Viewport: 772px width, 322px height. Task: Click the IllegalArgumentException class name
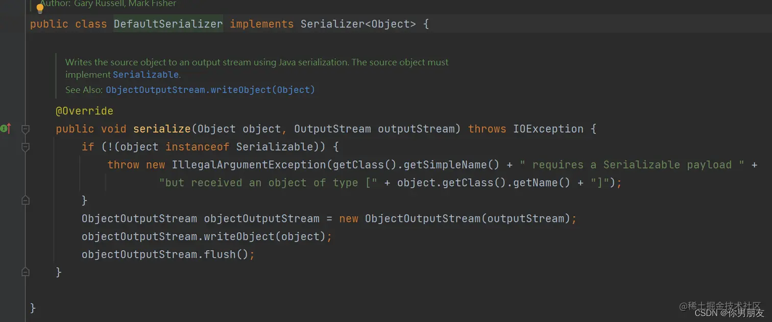(x=249, y=165)
